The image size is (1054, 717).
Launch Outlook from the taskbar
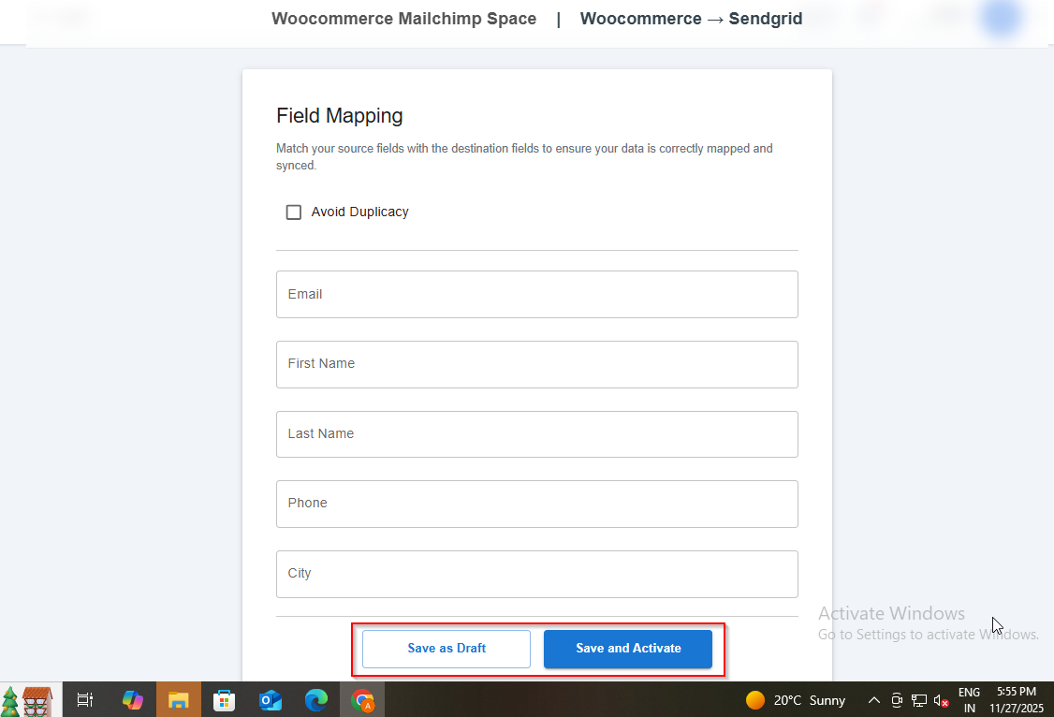271,699
